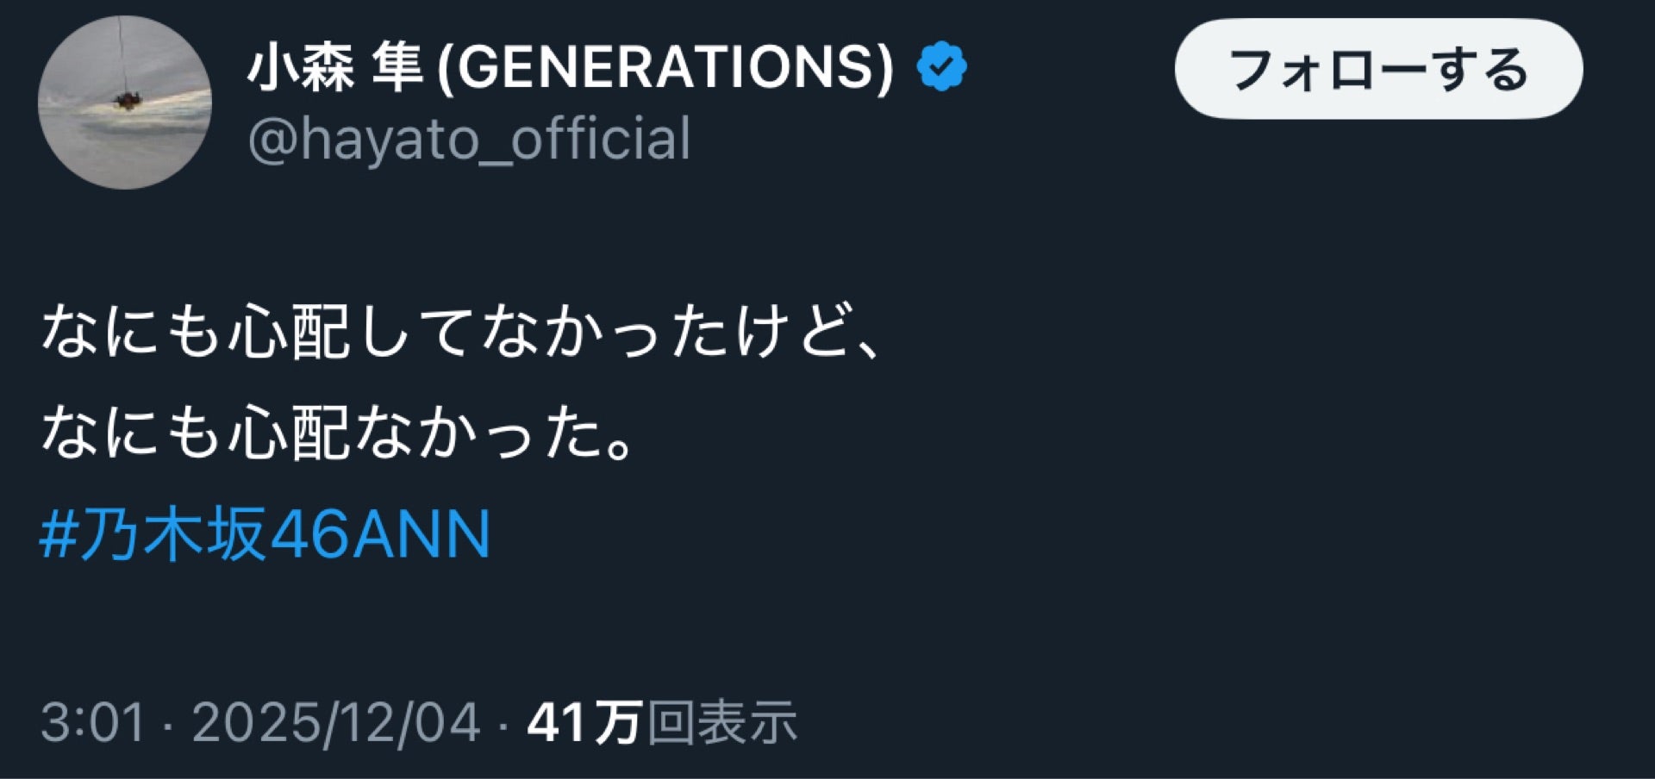Click the hanging object inside avatar image
1655x779 pixels.
[127, 99]
